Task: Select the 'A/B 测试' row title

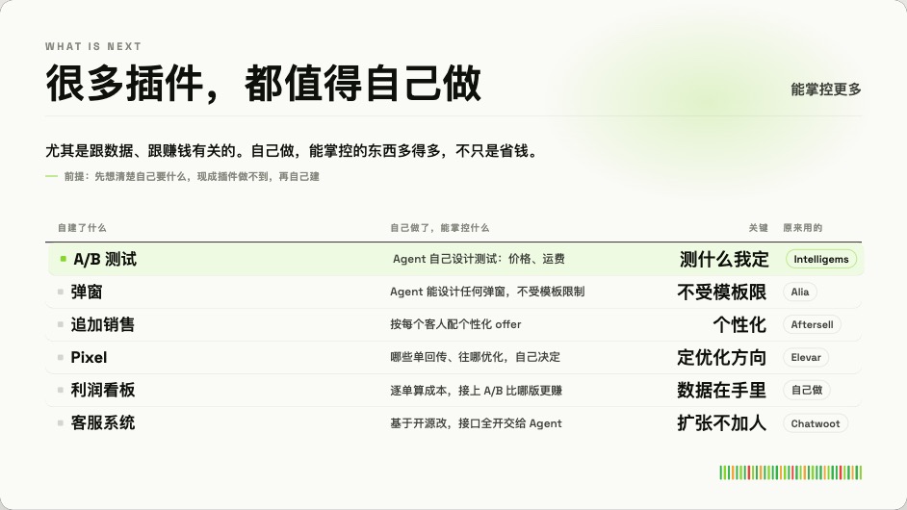Action: (105, 259)
